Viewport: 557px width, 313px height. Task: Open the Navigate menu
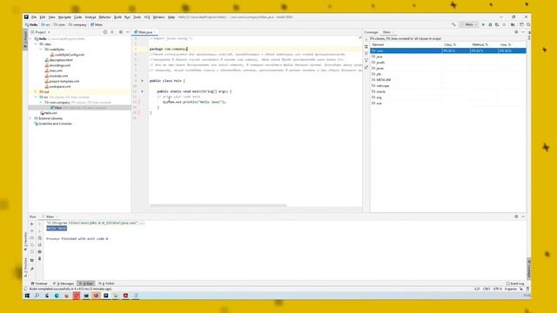coord(64,17)
